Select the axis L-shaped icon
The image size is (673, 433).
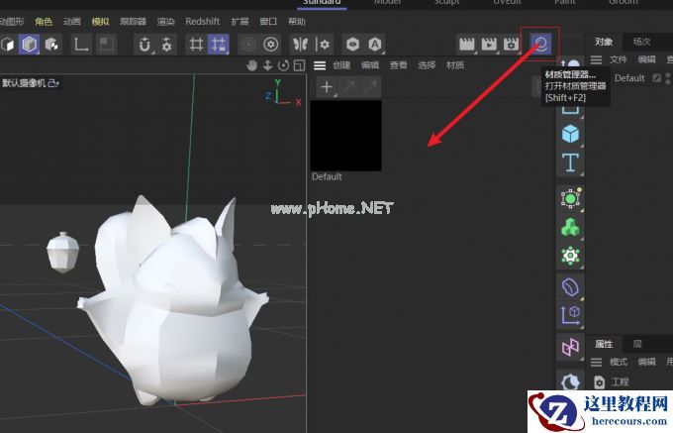[81, 45]
